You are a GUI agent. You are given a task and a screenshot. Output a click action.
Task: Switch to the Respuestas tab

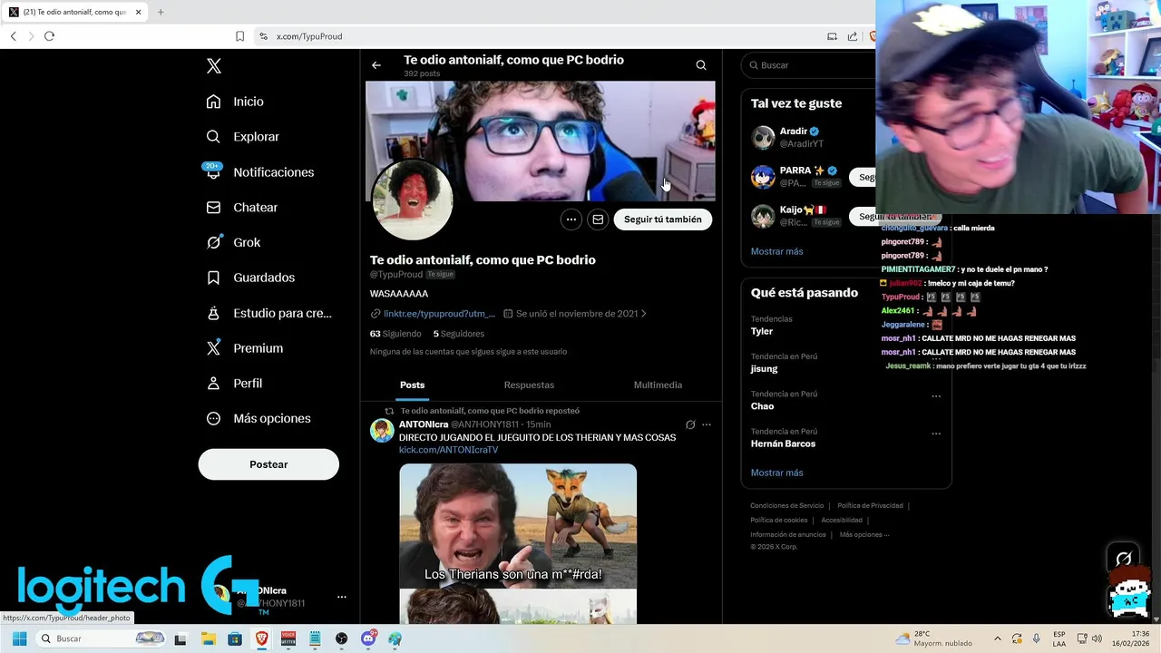(529, 385)
